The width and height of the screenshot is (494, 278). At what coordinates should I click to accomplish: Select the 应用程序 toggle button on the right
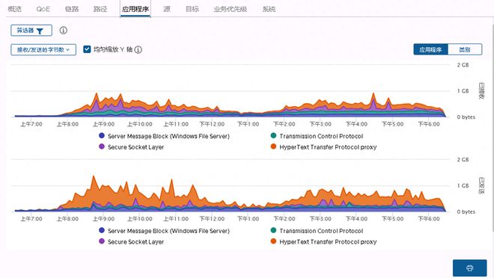[430, 49]
